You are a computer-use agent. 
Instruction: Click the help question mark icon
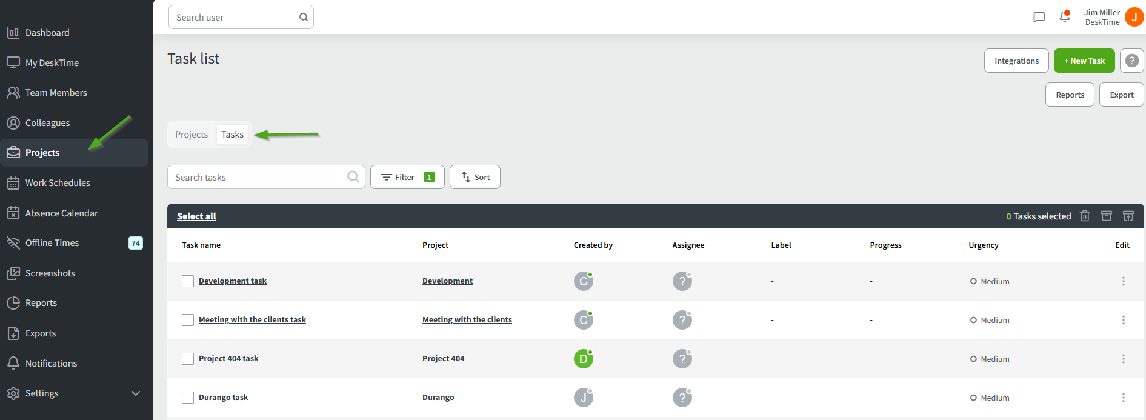point(1131,61)
